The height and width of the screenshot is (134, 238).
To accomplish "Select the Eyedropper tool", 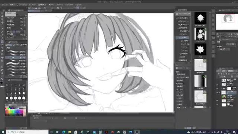I will coord(2,32).
